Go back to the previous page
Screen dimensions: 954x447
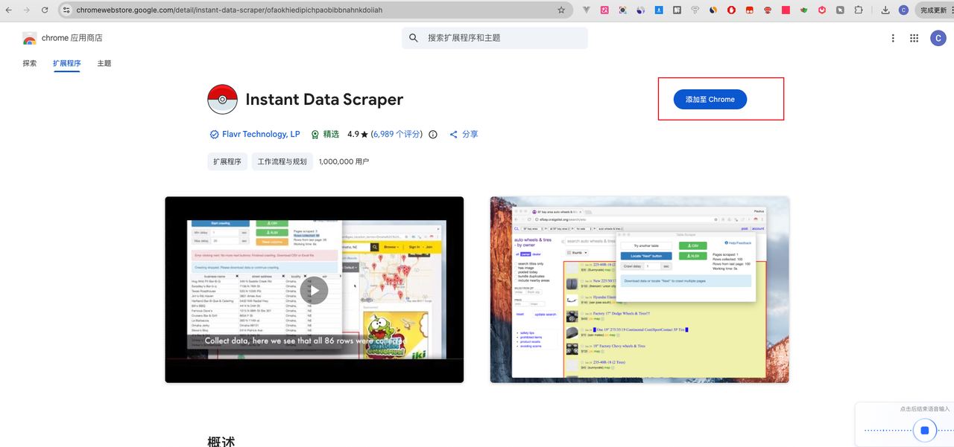coord(8,10)
